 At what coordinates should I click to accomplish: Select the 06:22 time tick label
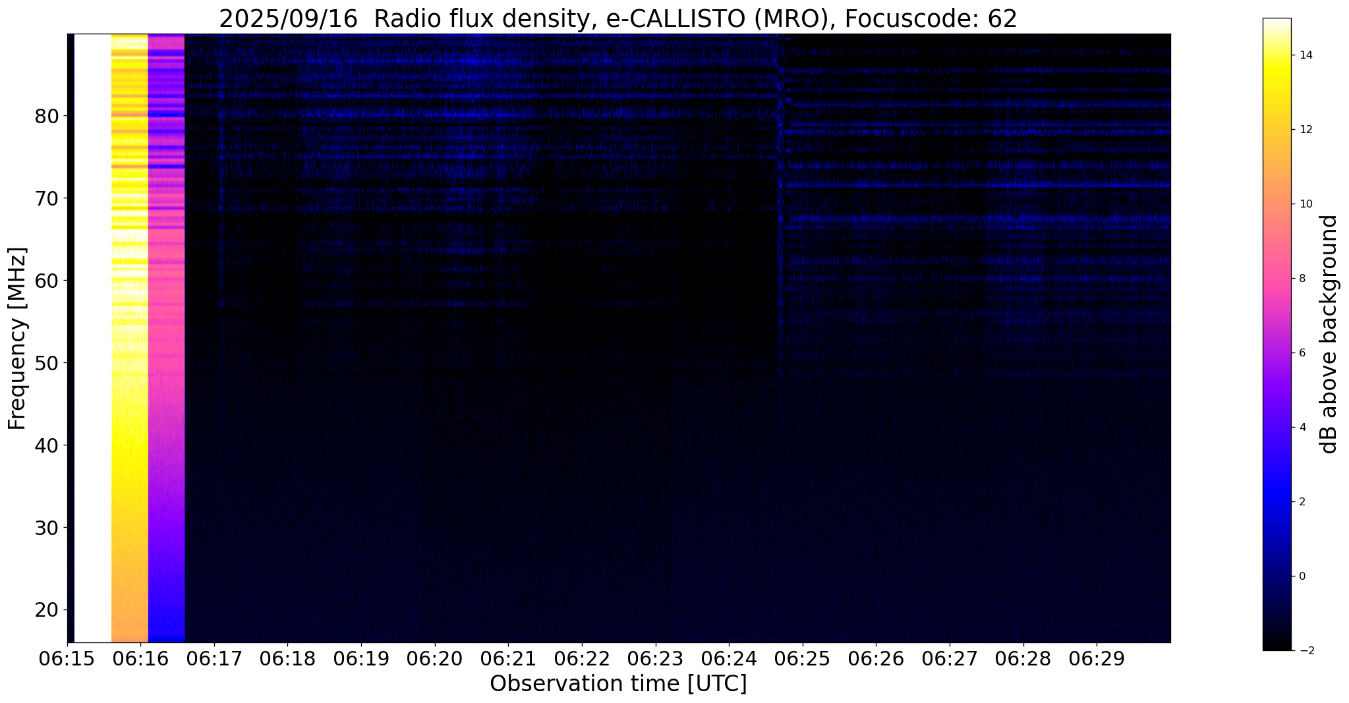(x=582, y=659)
